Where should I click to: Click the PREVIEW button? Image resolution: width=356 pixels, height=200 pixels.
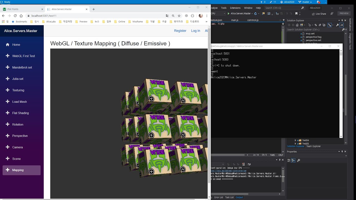344,13
